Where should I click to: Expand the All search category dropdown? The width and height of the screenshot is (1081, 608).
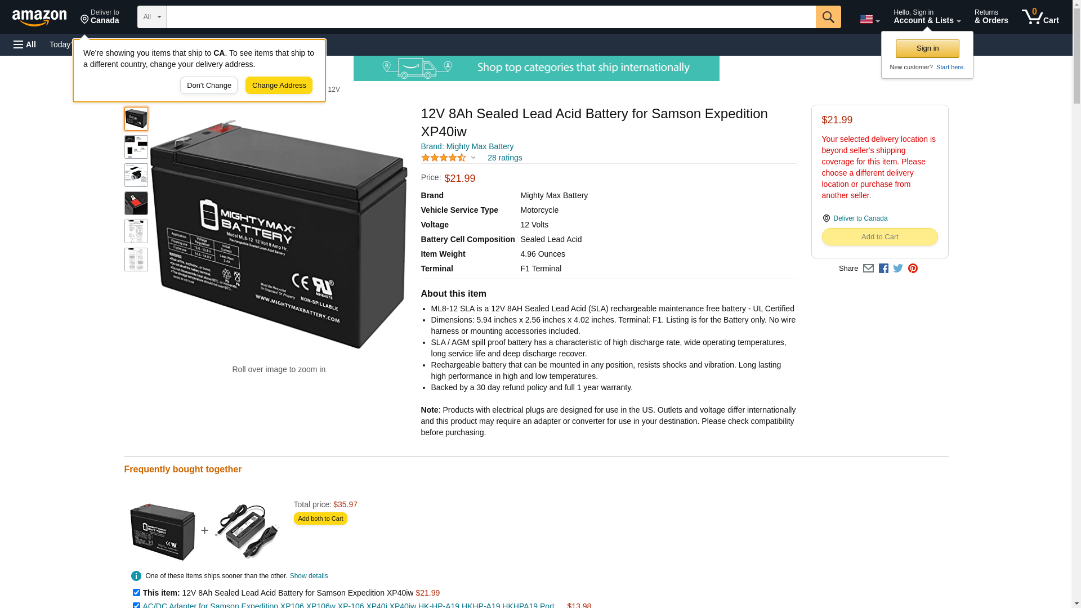click(152, 17)
